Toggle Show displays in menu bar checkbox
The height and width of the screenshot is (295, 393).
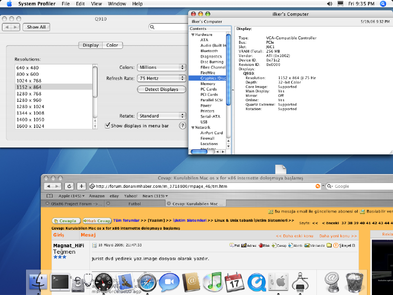click(x=108, y=125)
